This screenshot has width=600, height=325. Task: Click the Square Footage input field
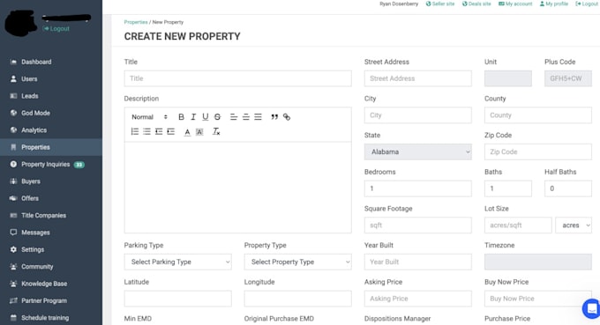click(x=418, y=225)
